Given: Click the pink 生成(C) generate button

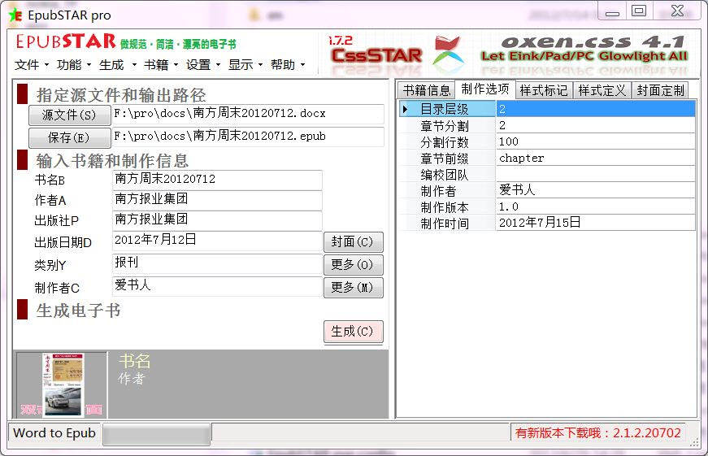Looking at the screenshot, I should 353,332.
